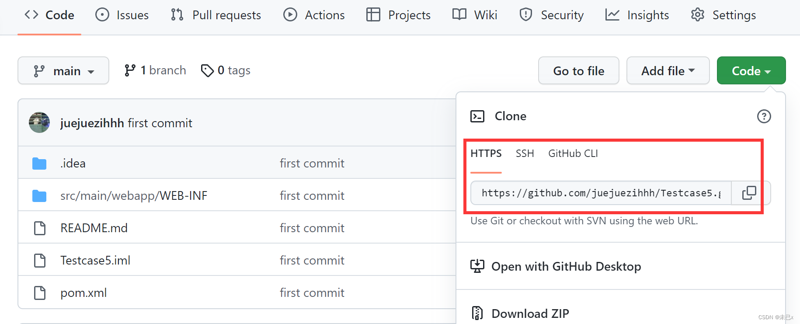
Task: Toggle the green Code dropdown button
Action: coord(751,70)
